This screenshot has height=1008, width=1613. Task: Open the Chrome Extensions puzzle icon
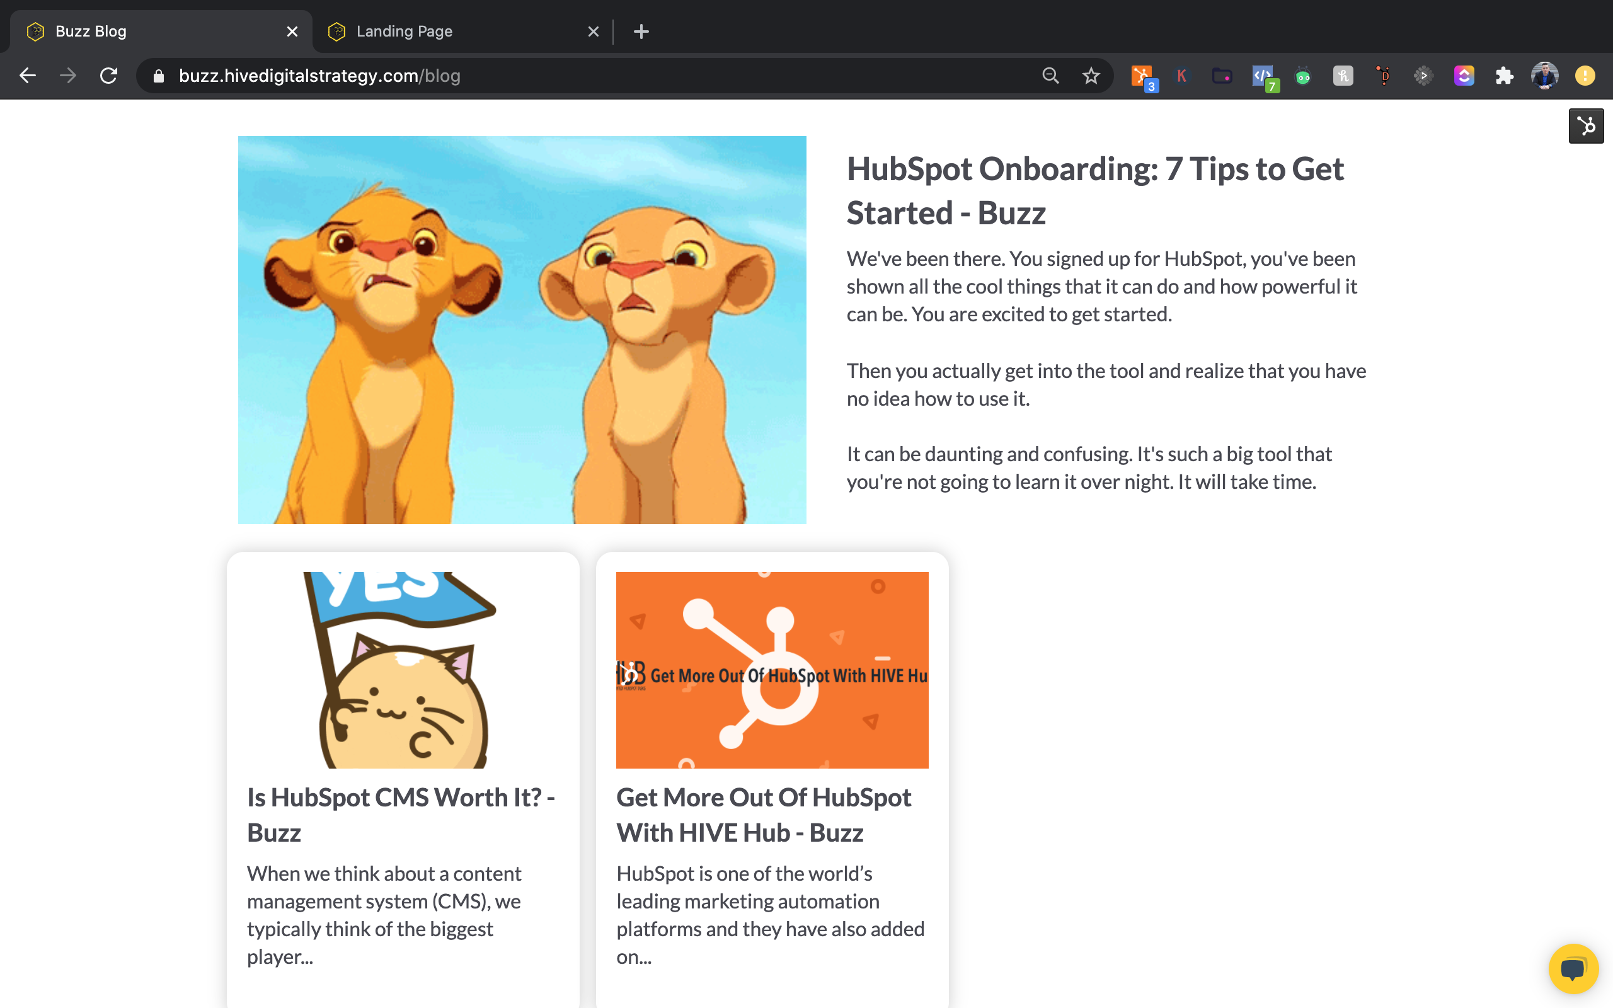pos(1505,76)
